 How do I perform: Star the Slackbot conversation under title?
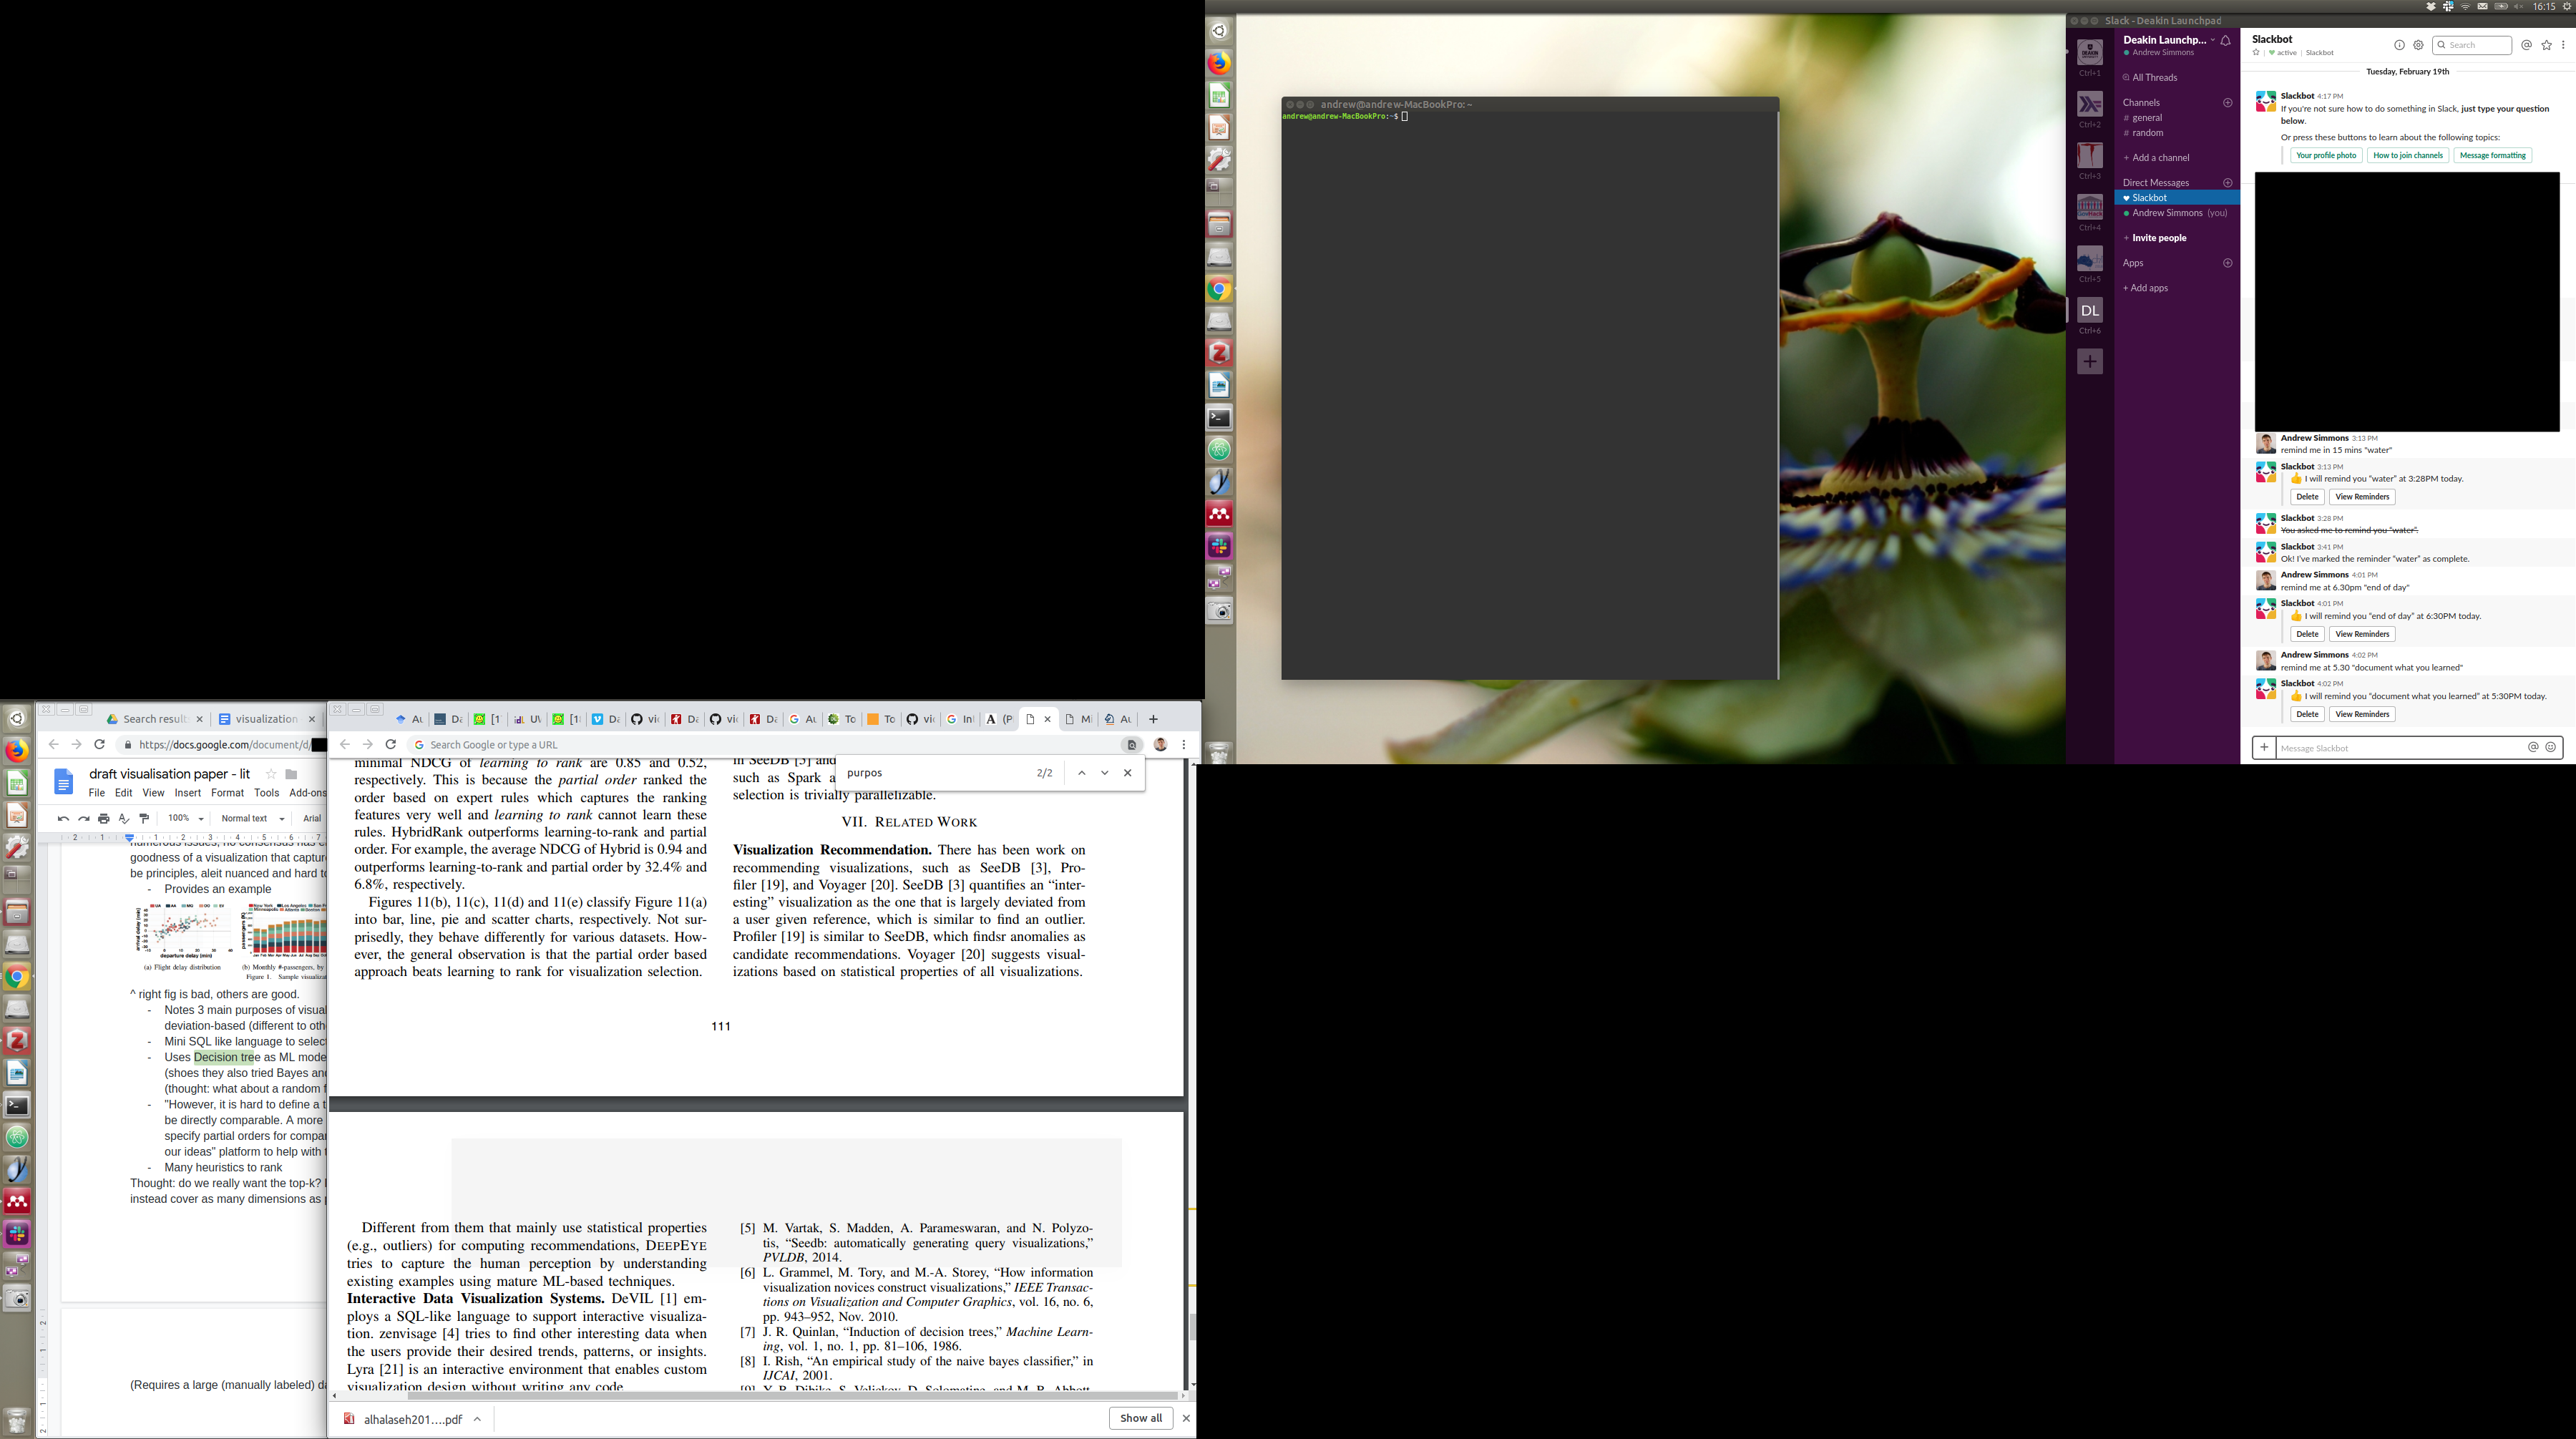coord(2256,53)
